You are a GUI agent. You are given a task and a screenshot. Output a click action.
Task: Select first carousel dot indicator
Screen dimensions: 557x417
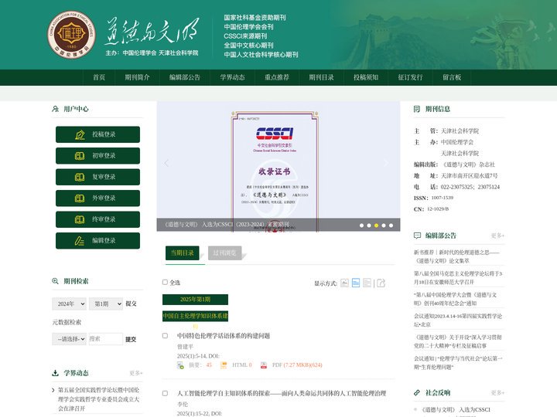361,225
